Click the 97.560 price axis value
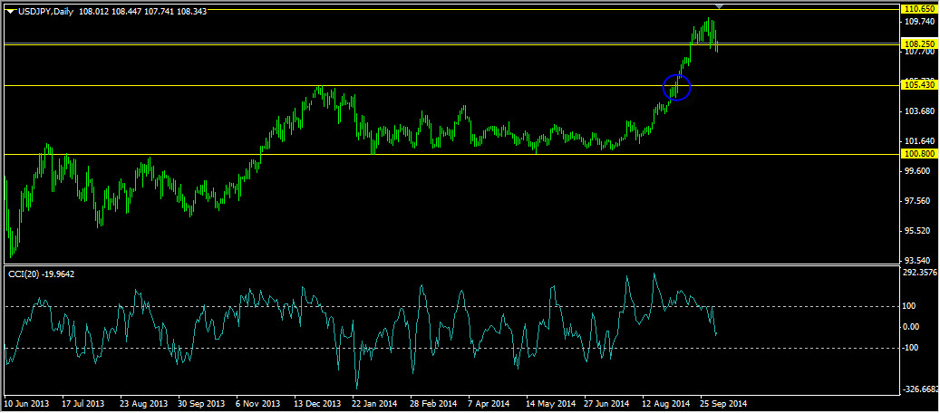 pos(918,201)
